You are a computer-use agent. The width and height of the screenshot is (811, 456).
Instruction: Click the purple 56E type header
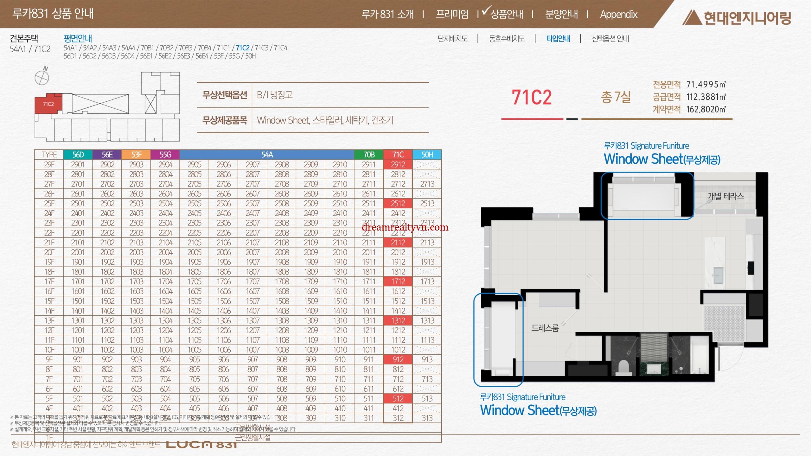tap(107, 155)
